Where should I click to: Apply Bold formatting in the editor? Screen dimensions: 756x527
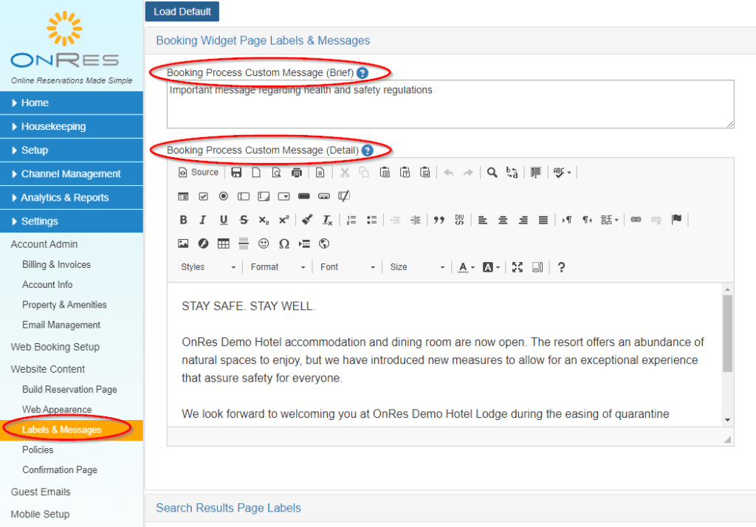pyautogui.click(x=182, y=219)
